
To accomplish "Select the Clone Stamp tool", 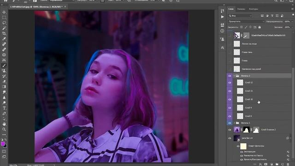I will 4,71.
